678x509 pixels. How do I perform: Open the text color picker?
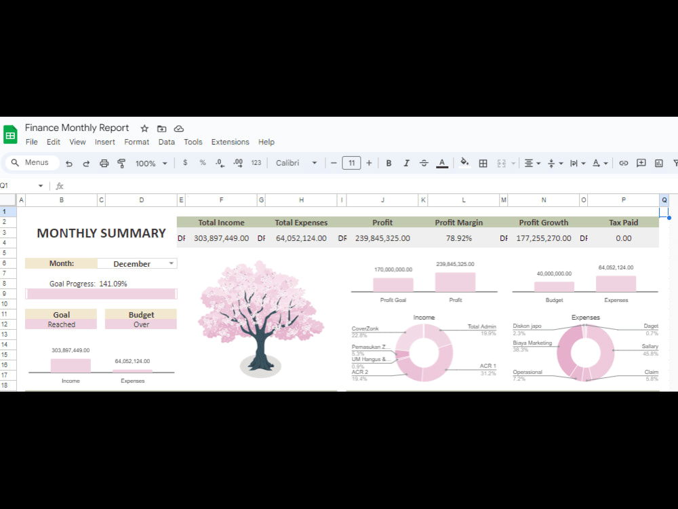coord(442,163)
